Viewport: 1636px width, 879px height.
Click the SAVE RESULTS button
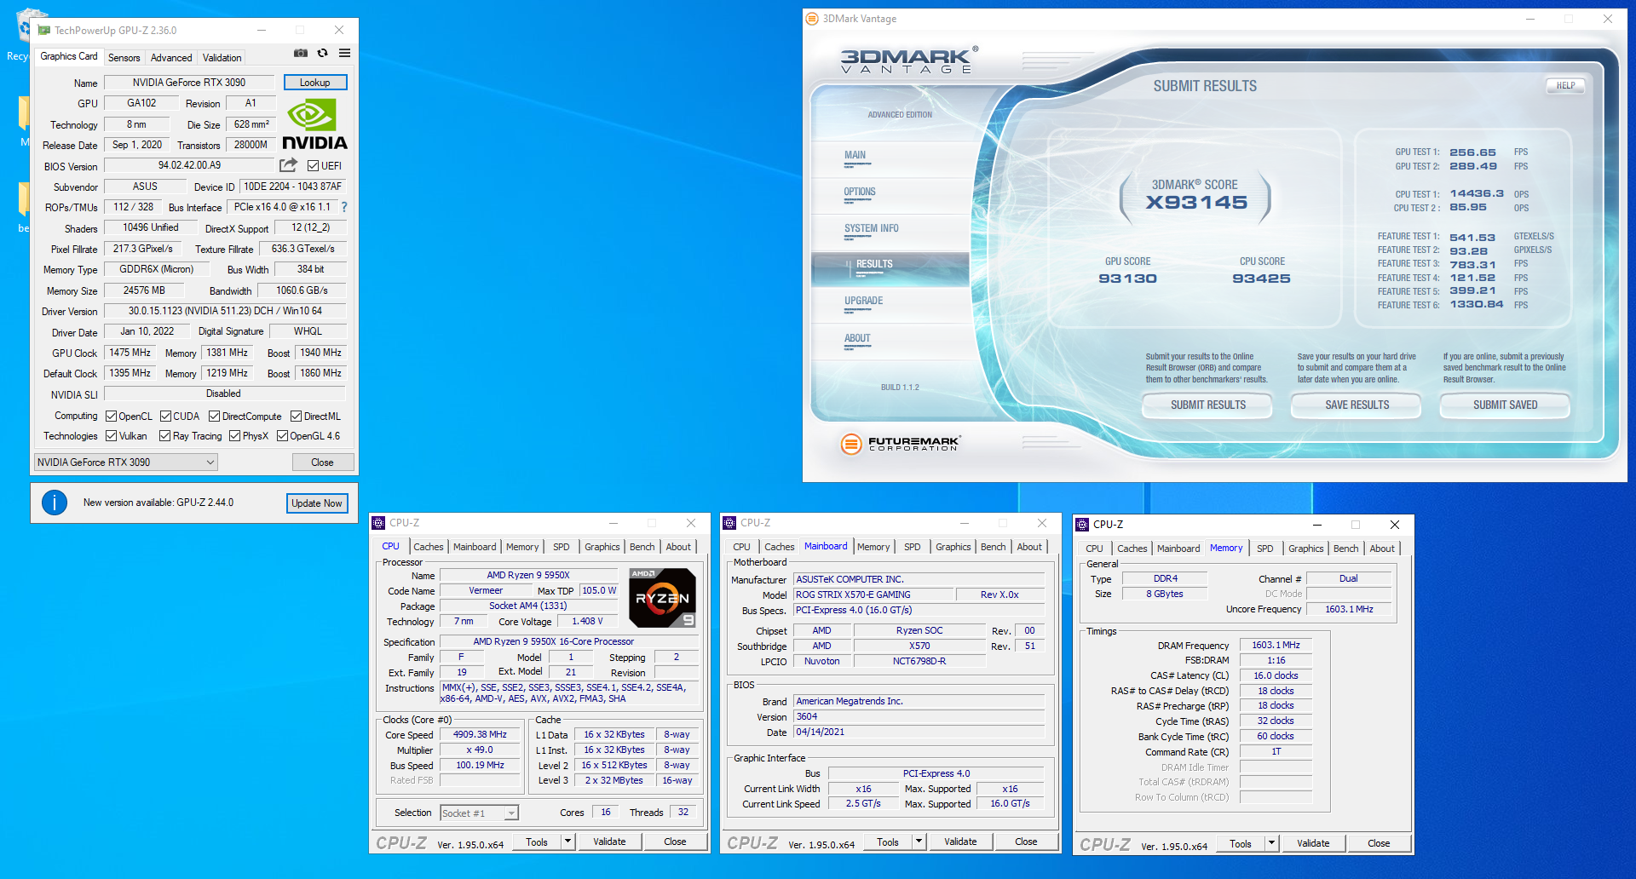1357,405
